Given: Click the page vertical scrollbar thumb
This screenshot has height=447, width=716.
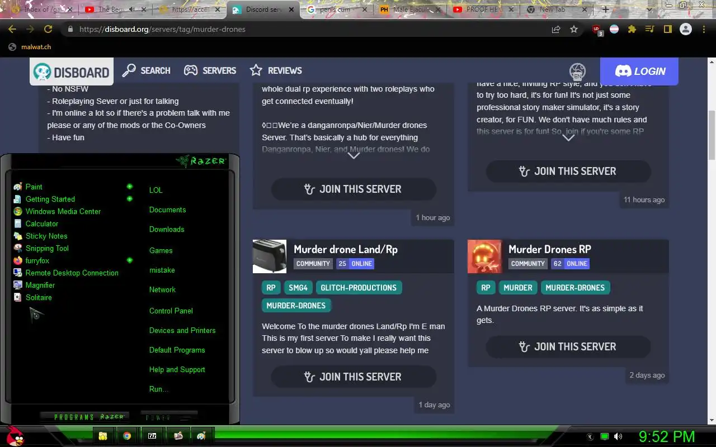Looking at the screenshot, I should click(x=712, y=134).
